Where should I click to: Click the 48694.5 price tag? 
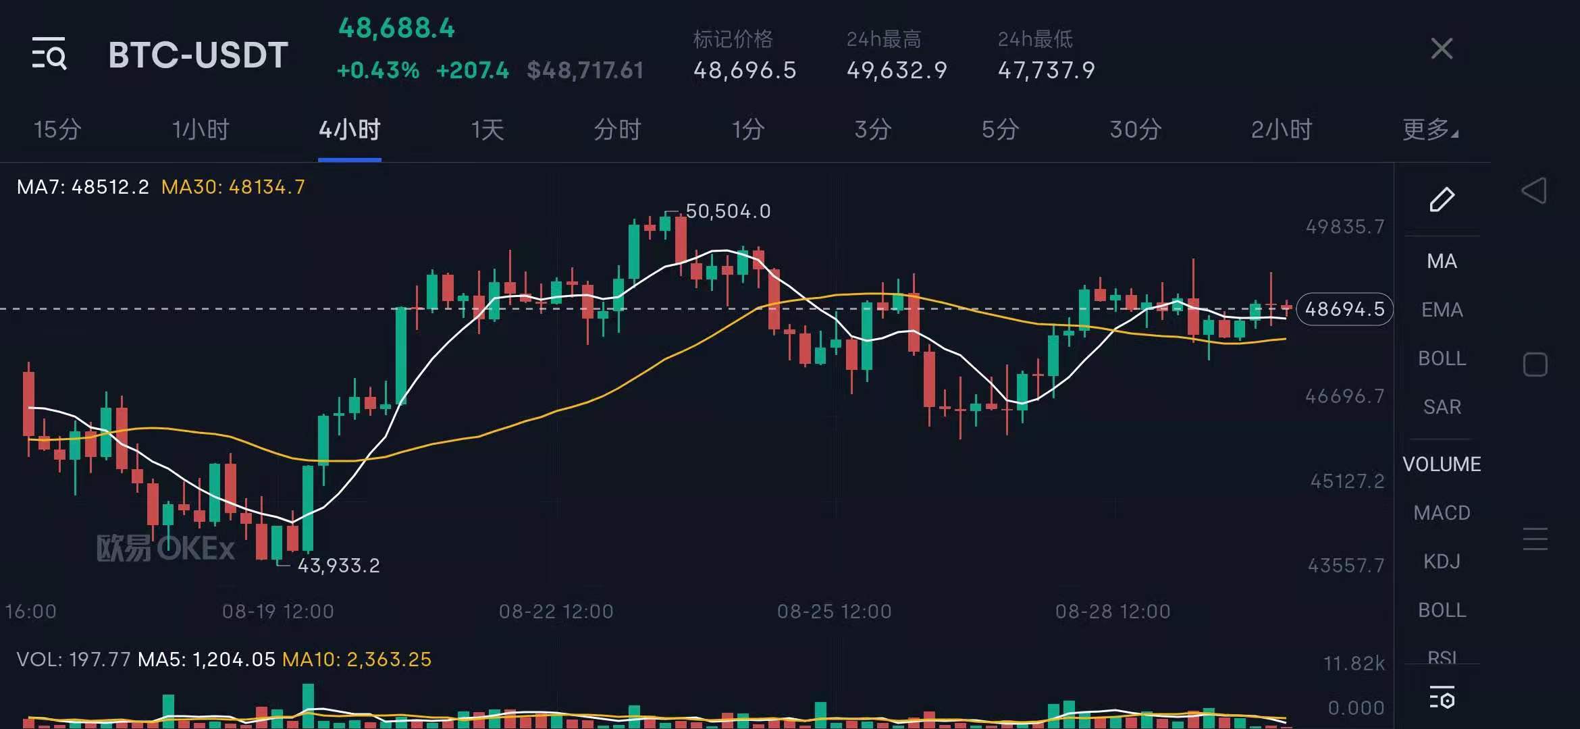(x=1344, y=309)
